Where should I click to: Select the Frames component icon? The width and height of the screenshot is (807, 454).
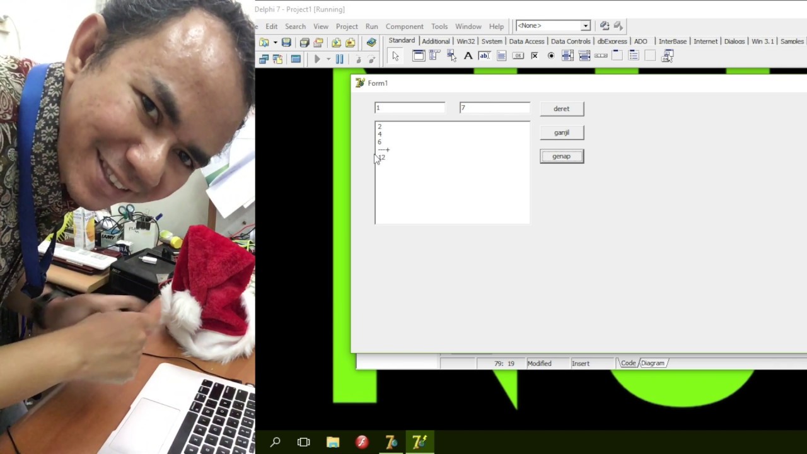(418, 55)
